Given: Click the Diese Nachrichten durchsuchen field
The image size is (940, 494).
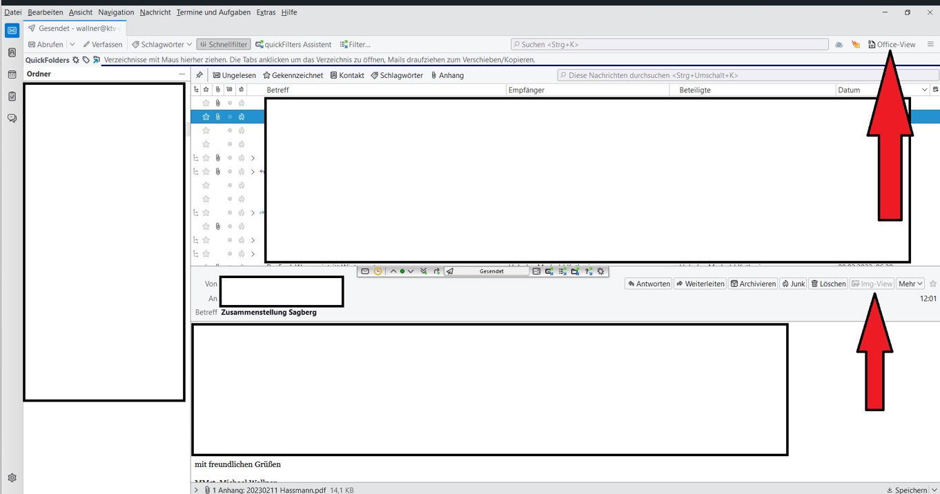Looking at the screenshot, I should point(748,75).
